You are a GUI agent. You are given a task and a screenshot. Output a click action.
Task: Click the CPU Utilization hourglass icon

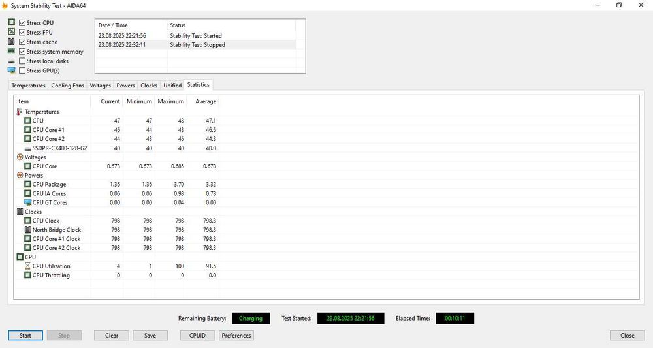pos(28,266)
